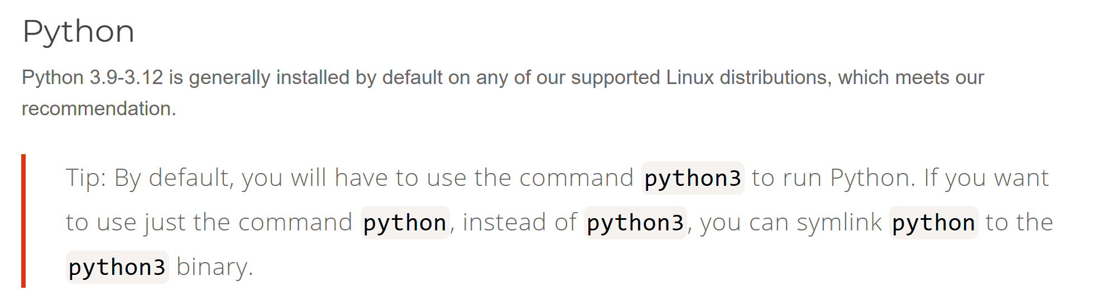Click the word "binary." ending the tip

point(215,267)
